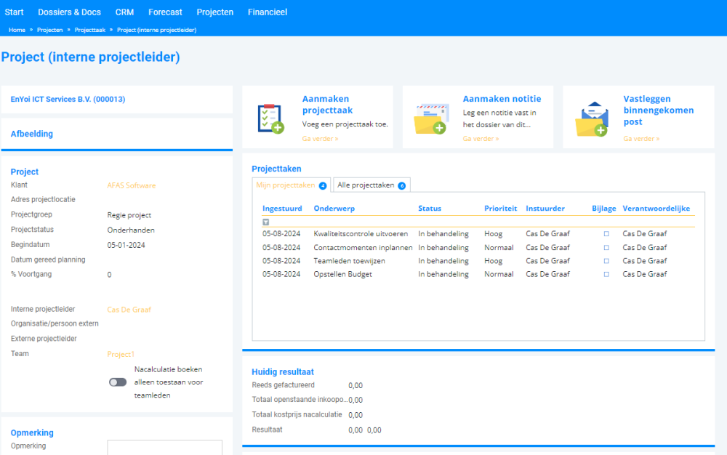
Task: Sort by Prioriteit column header
Action: [x=500, y=209]
